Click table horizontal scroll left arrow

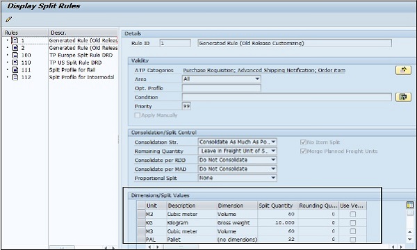click(149, 247)
